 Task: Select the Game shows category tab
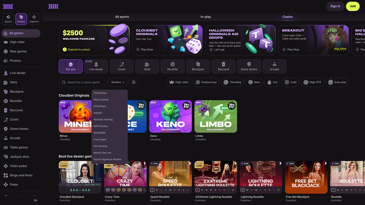click(x=249, y=66)
